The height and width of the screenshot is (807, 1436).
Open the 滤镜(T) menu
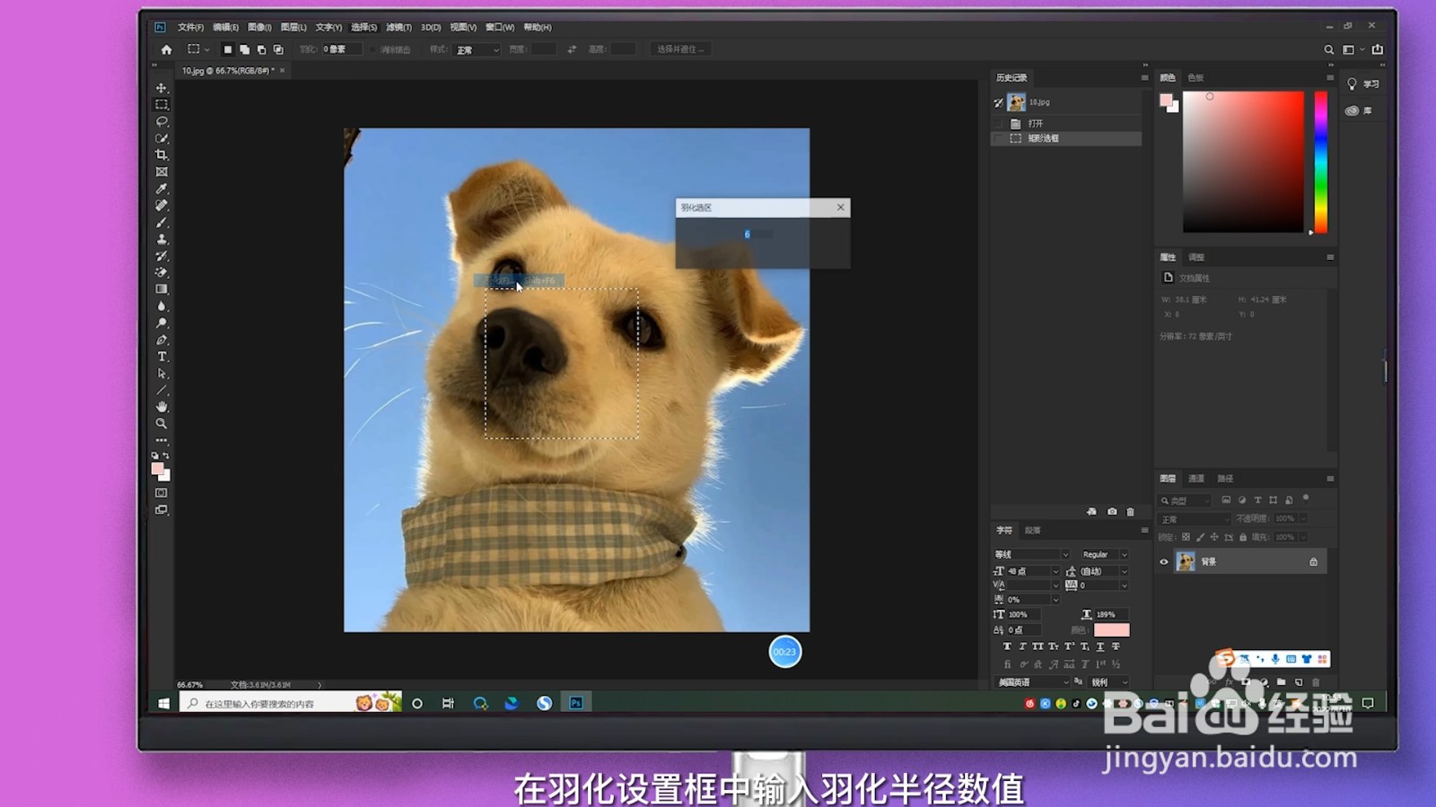[398, 27]
